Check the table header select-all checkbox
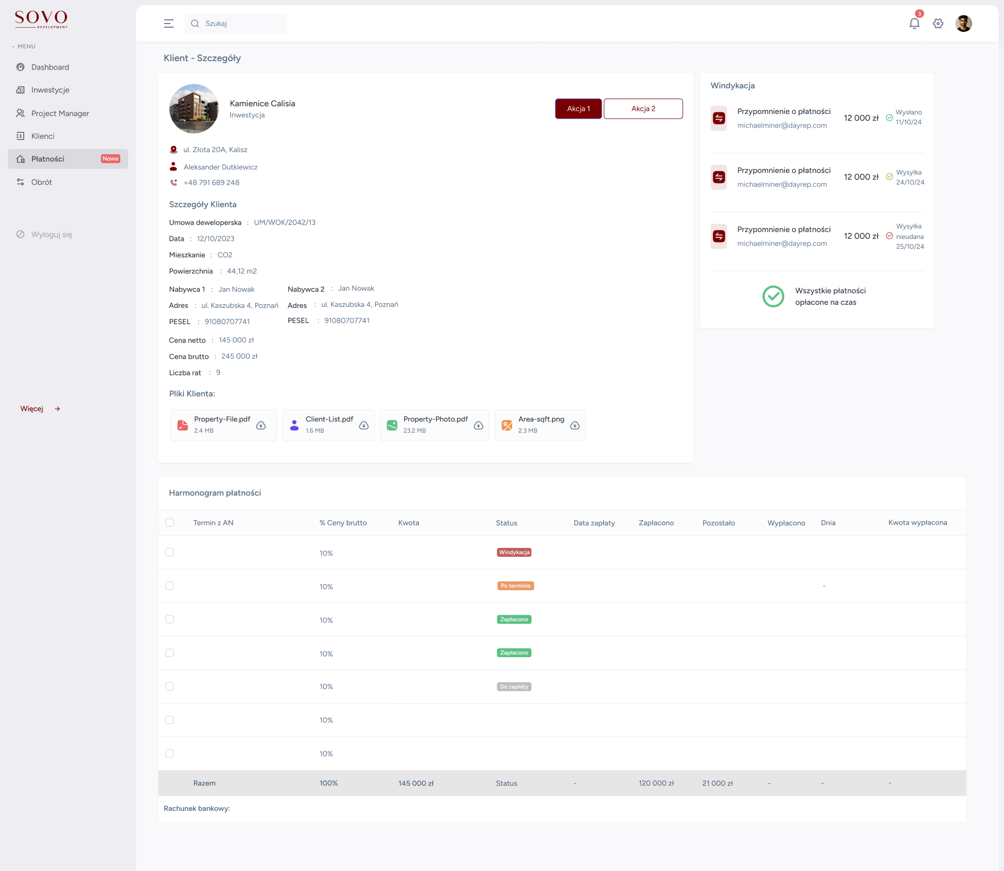The image size is (1004, 871). pyautogui.click(x=169, y=522)
